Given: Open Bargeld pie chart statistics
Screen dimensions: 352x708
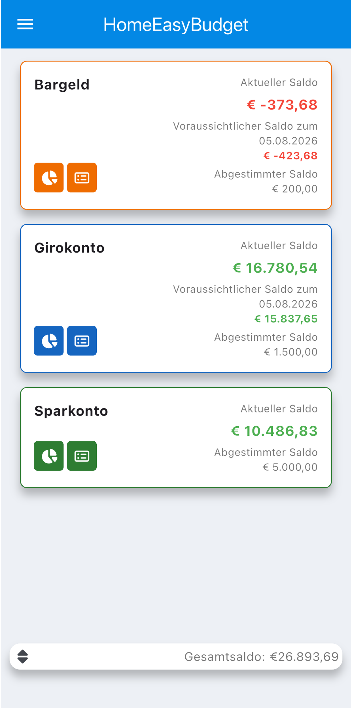Looking at the screenshot, I should 49,178.
